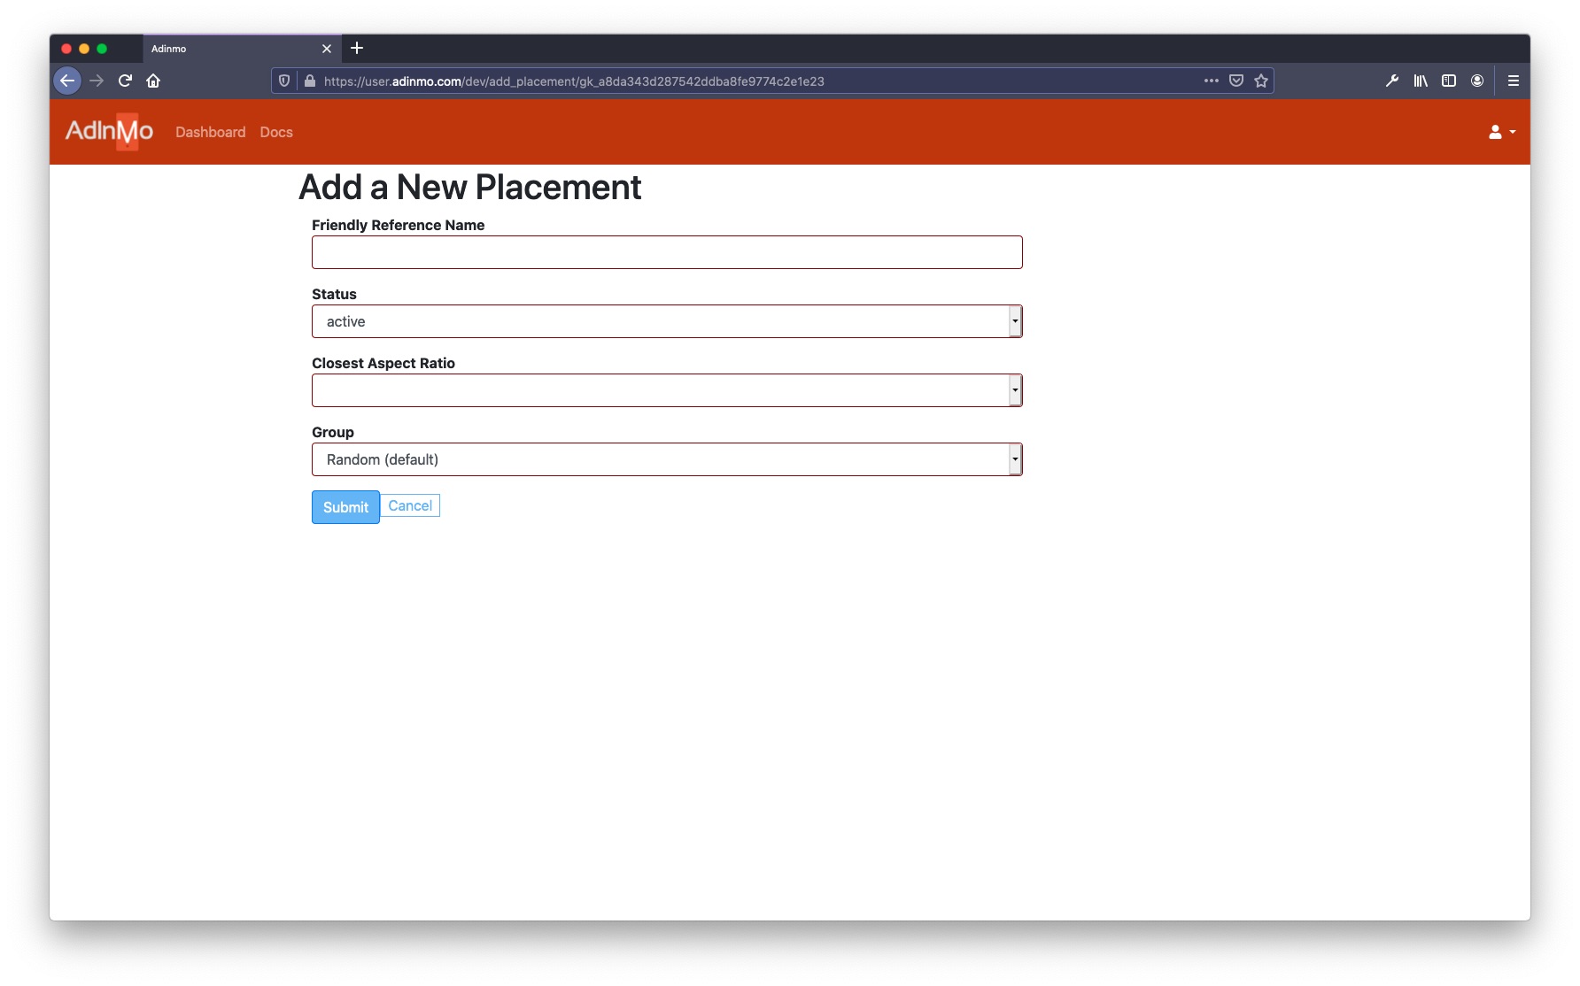Click the yellow minimize window button

84,49
